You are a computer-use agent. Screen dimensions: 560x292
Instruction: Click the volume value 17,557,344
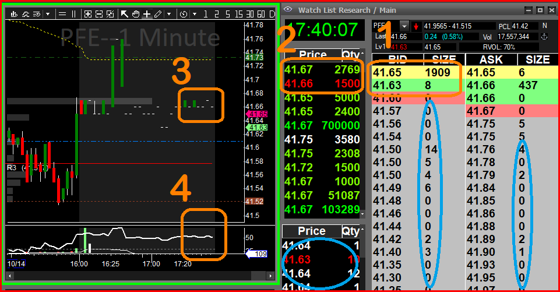click(x=513, y=37)
